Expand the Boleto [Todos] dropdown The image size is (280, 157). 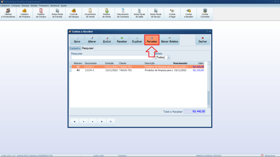click(x=168, y=58)
